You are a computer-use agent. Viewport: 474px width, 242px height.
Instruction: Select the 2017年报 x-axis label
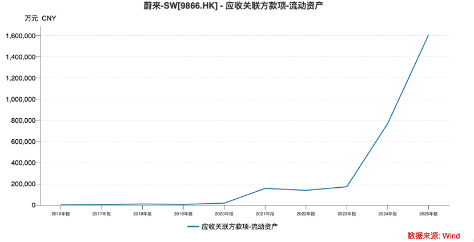point(102,213)
